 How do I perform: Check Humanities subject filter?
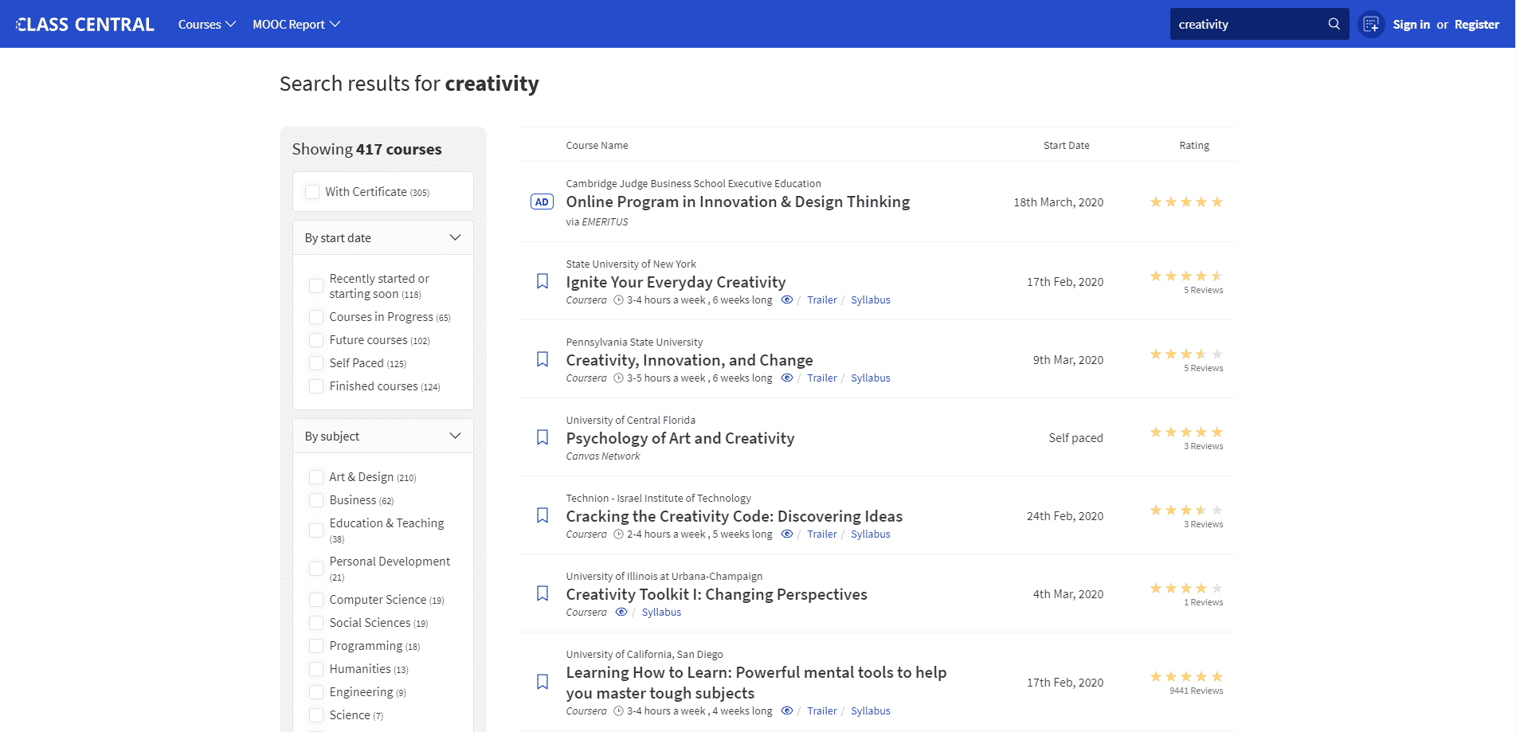(x=316, y=669)
